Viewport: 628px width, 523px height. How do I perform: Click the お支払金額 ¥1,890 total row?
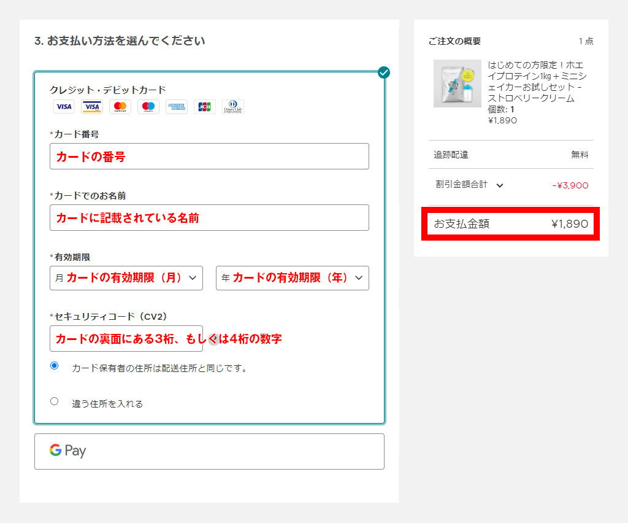tap(511, 223)
